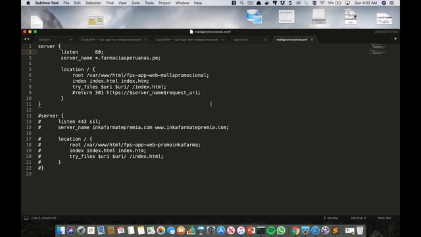Toggle the side bar panel switcher icon
Screen dimensions: 421x237
[26, 218]
